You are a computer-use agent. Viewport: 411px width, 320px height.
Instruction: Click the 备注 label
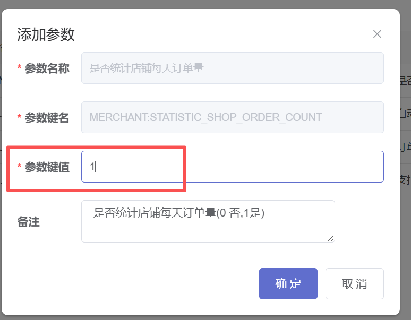[29, 222]
